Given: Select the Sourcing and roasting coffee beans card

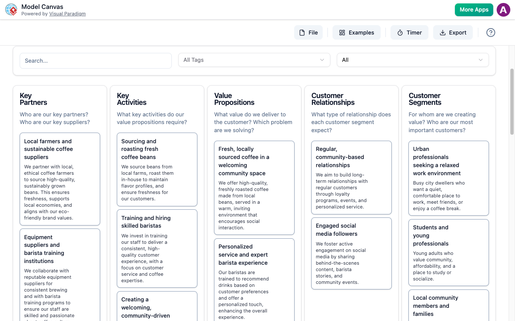Looking at the screenshot, I should (x=157, y=169).
